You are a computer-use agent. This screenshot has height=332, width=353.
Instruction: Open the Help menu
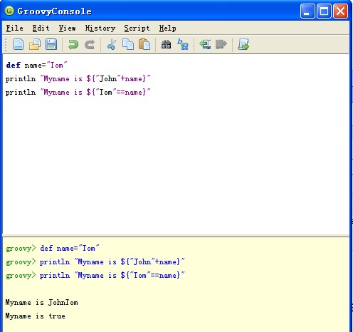(167, 28)
